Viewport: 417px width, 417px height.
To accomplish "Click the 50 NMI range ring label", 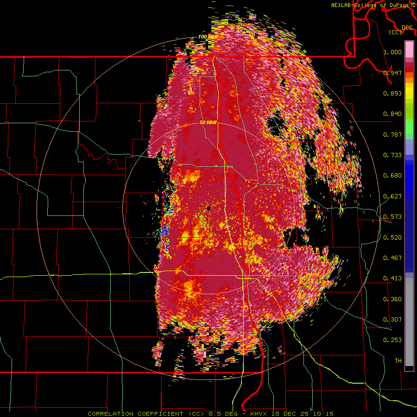I will click(208, 123).
